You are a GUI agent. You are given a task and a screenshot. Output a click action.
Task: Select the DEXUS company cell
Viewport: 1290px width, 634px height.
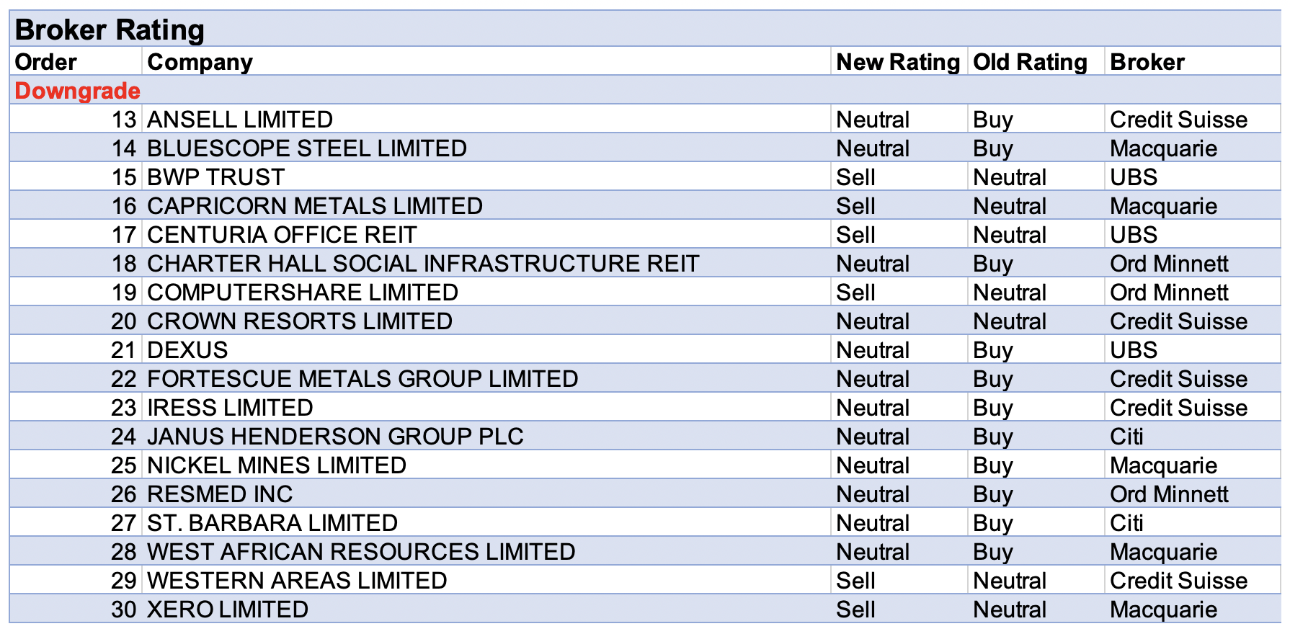coord(187,350)
